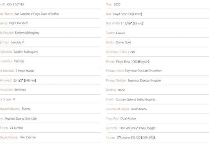Screen dimensions: 209x156
Task: Click Tuners Grover specification
Action: (116, 33)
